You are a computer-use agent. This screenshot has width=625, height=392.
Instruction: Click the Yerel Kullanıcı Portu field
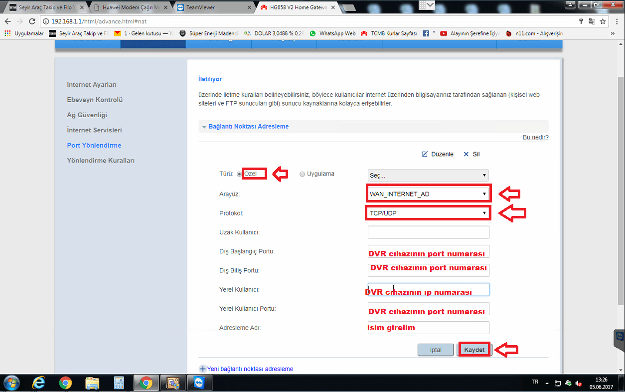[428, 309]
